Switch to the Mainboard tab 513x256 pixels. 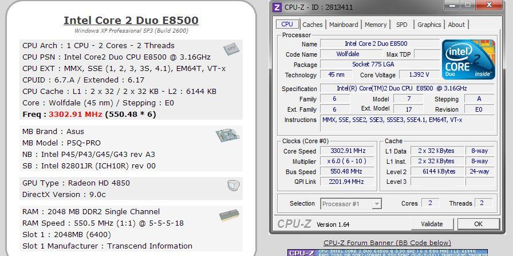(x=344, y=25)
